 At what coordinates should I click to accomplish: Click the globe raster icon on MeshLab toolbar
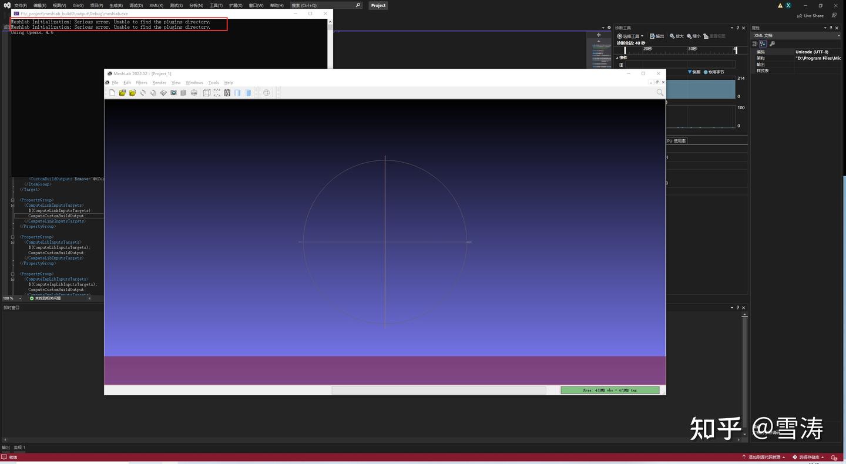point(266,92)
